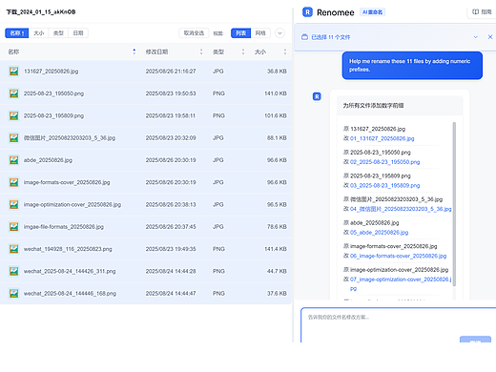496x372 pixels.
Task: Click new name 07_image-optimization-cover_20250826.jpg
Action: tap(401, 284)
